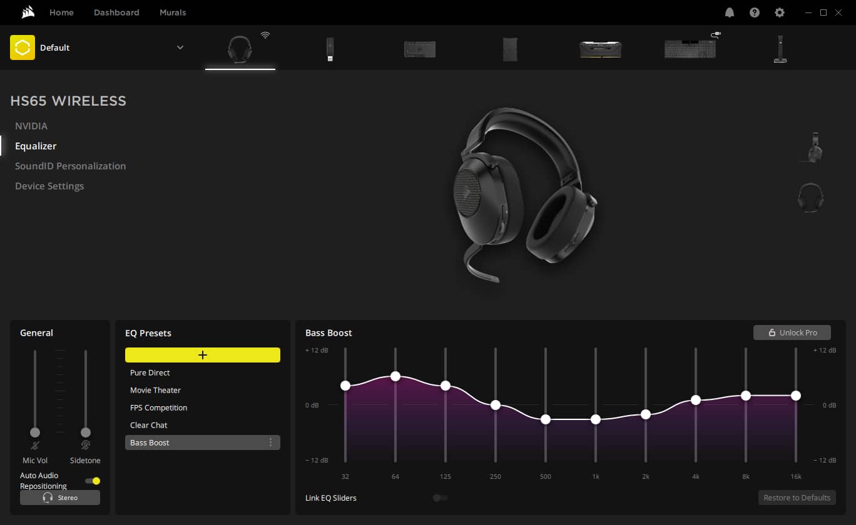Open the help question mark icon
856x525 pixels.
point(755,12)
